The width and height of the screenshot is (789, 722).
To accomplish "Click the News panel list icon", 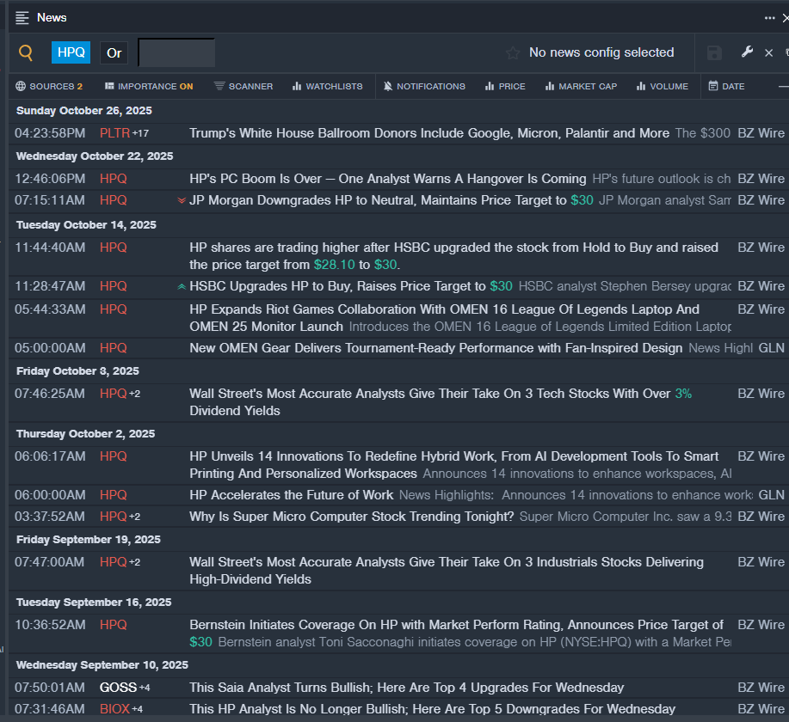I will (22, 18).
